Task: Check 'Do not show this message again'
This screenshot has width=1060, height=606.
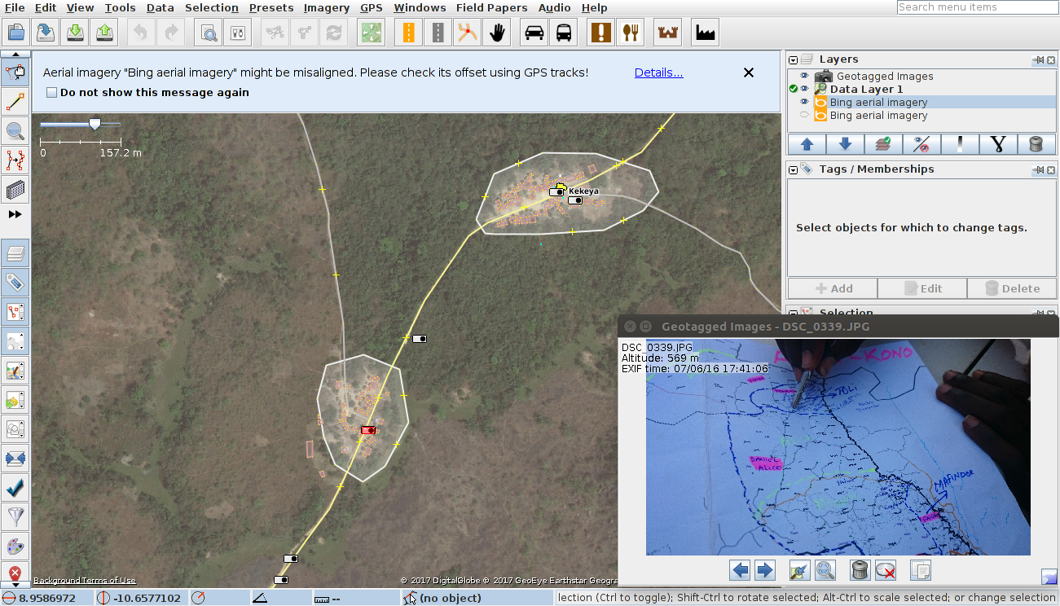Action: click(x=51, y=92)
